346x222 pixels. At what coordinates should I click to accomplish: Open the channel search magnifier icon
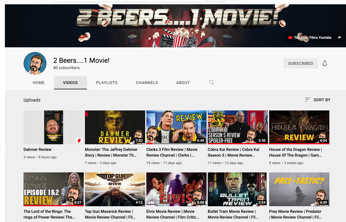(212, 83)
